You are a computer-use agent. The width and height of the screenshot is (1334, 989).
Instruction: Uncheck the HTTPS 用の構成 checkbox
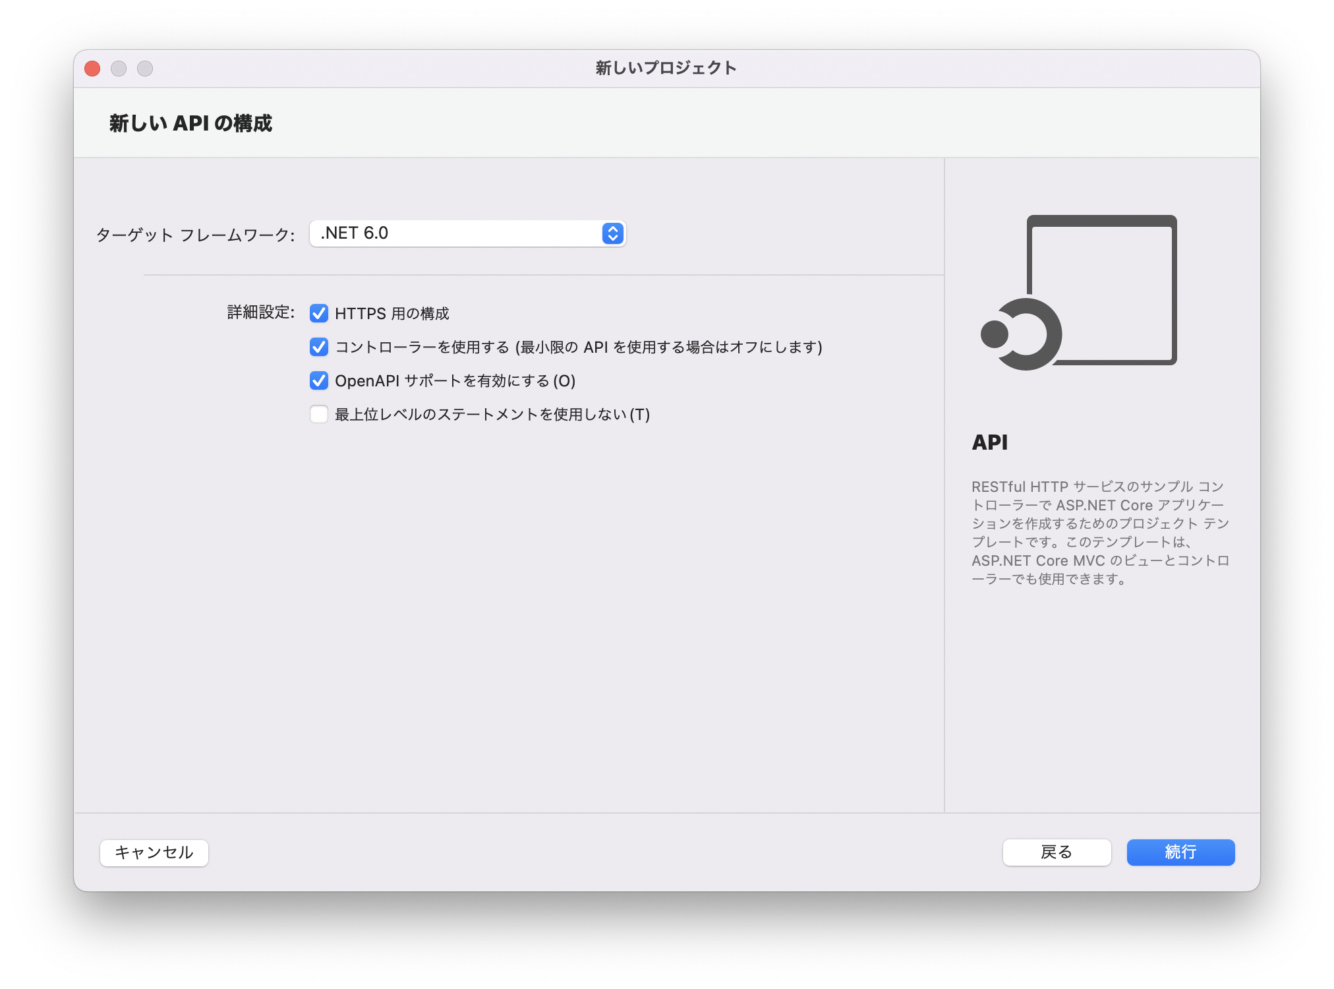[319, 313]
